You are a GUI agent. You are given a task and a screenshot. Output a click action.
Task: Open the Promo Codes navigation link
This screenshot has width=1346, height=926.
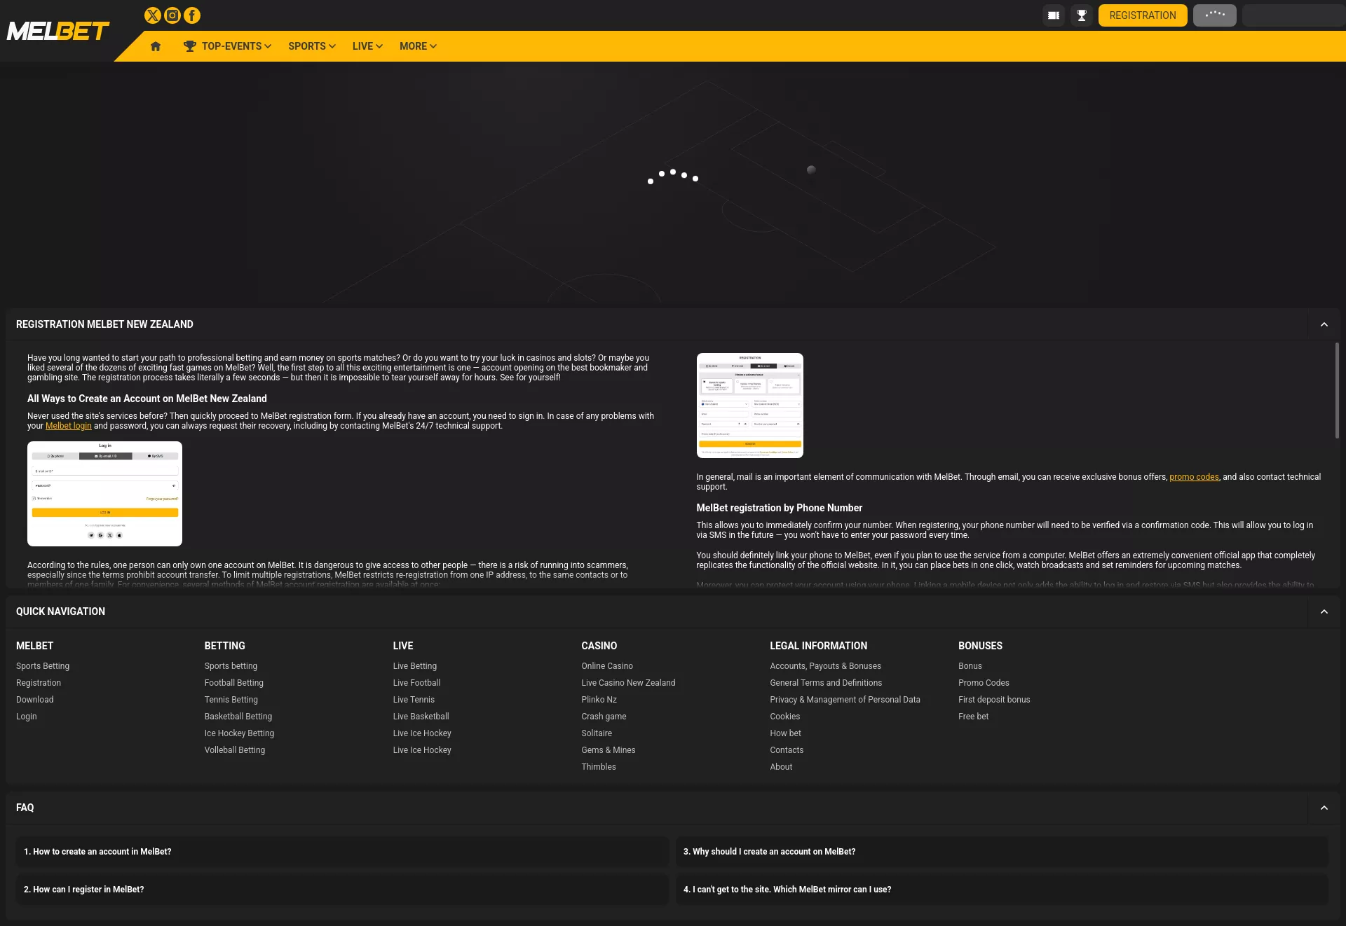[x=984, y=683]
